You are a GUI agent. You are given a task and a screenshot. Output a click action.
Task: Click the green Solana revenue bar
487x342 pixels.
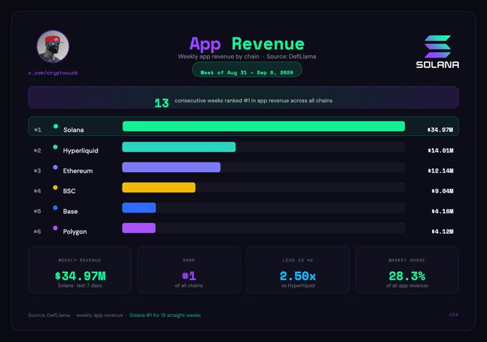click(264, 127)
